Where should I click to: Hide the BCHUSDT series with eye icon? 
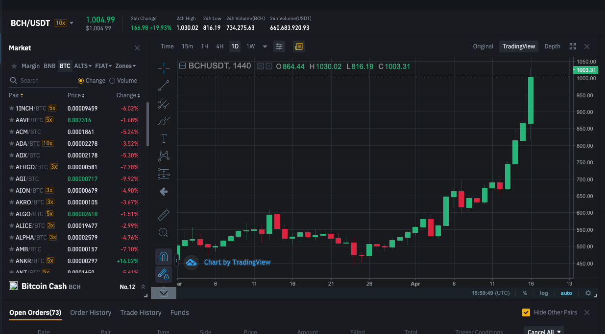click(261, 66)
